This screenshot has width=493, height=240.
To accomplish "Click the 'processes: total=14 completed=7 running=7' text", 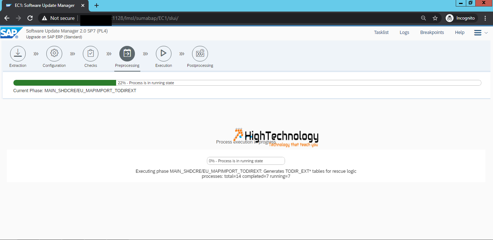I will click(x=246, y=176).
